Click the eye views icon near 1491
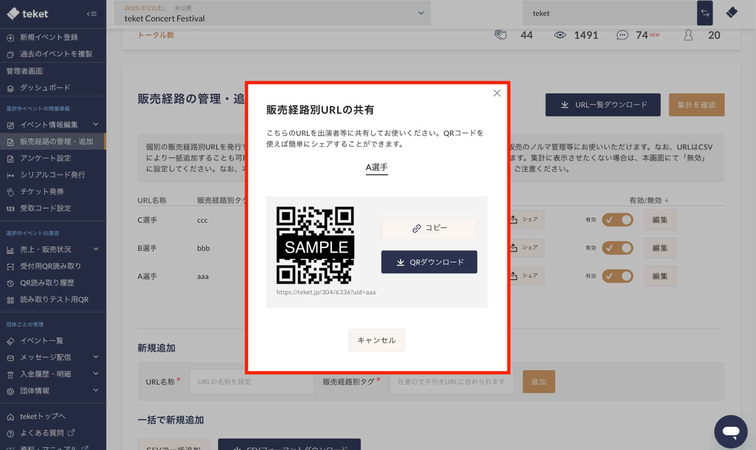756x450 pixels. pos(560,35)
